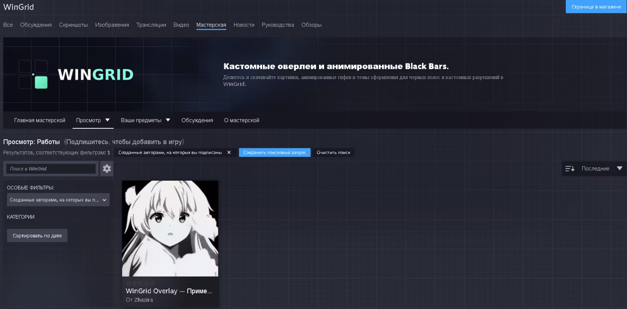Rate the WinGrid Overlay item stars

[x=140, y=283]
